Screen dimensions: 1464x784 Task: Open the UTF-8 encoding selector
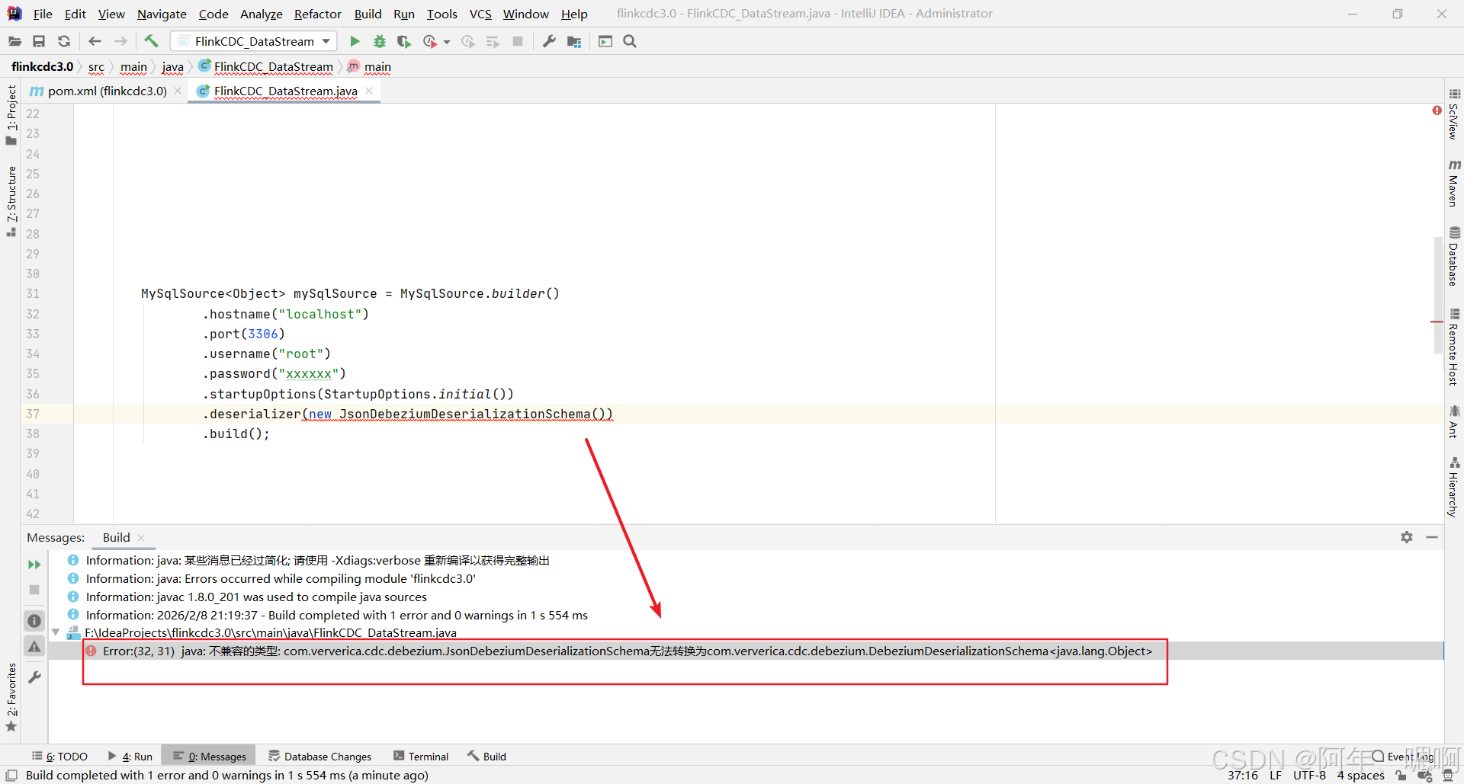coord(1309,775)
